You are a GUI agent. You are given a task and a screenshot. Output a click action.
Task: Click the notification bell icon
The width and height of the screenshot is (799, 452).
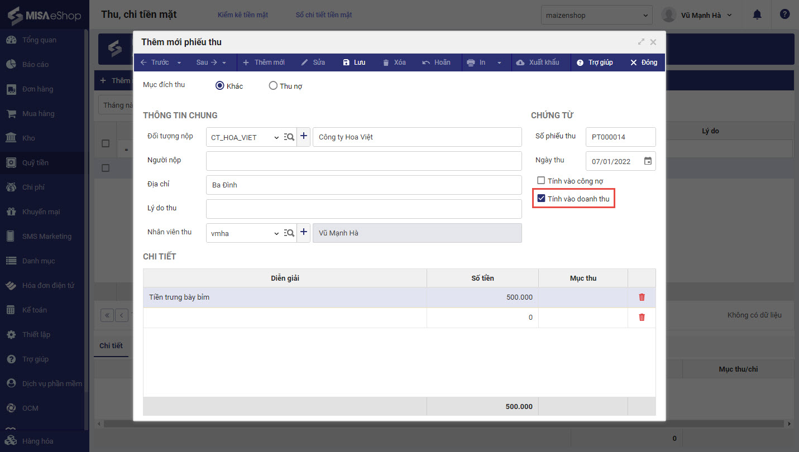click(x=757, y=15)
